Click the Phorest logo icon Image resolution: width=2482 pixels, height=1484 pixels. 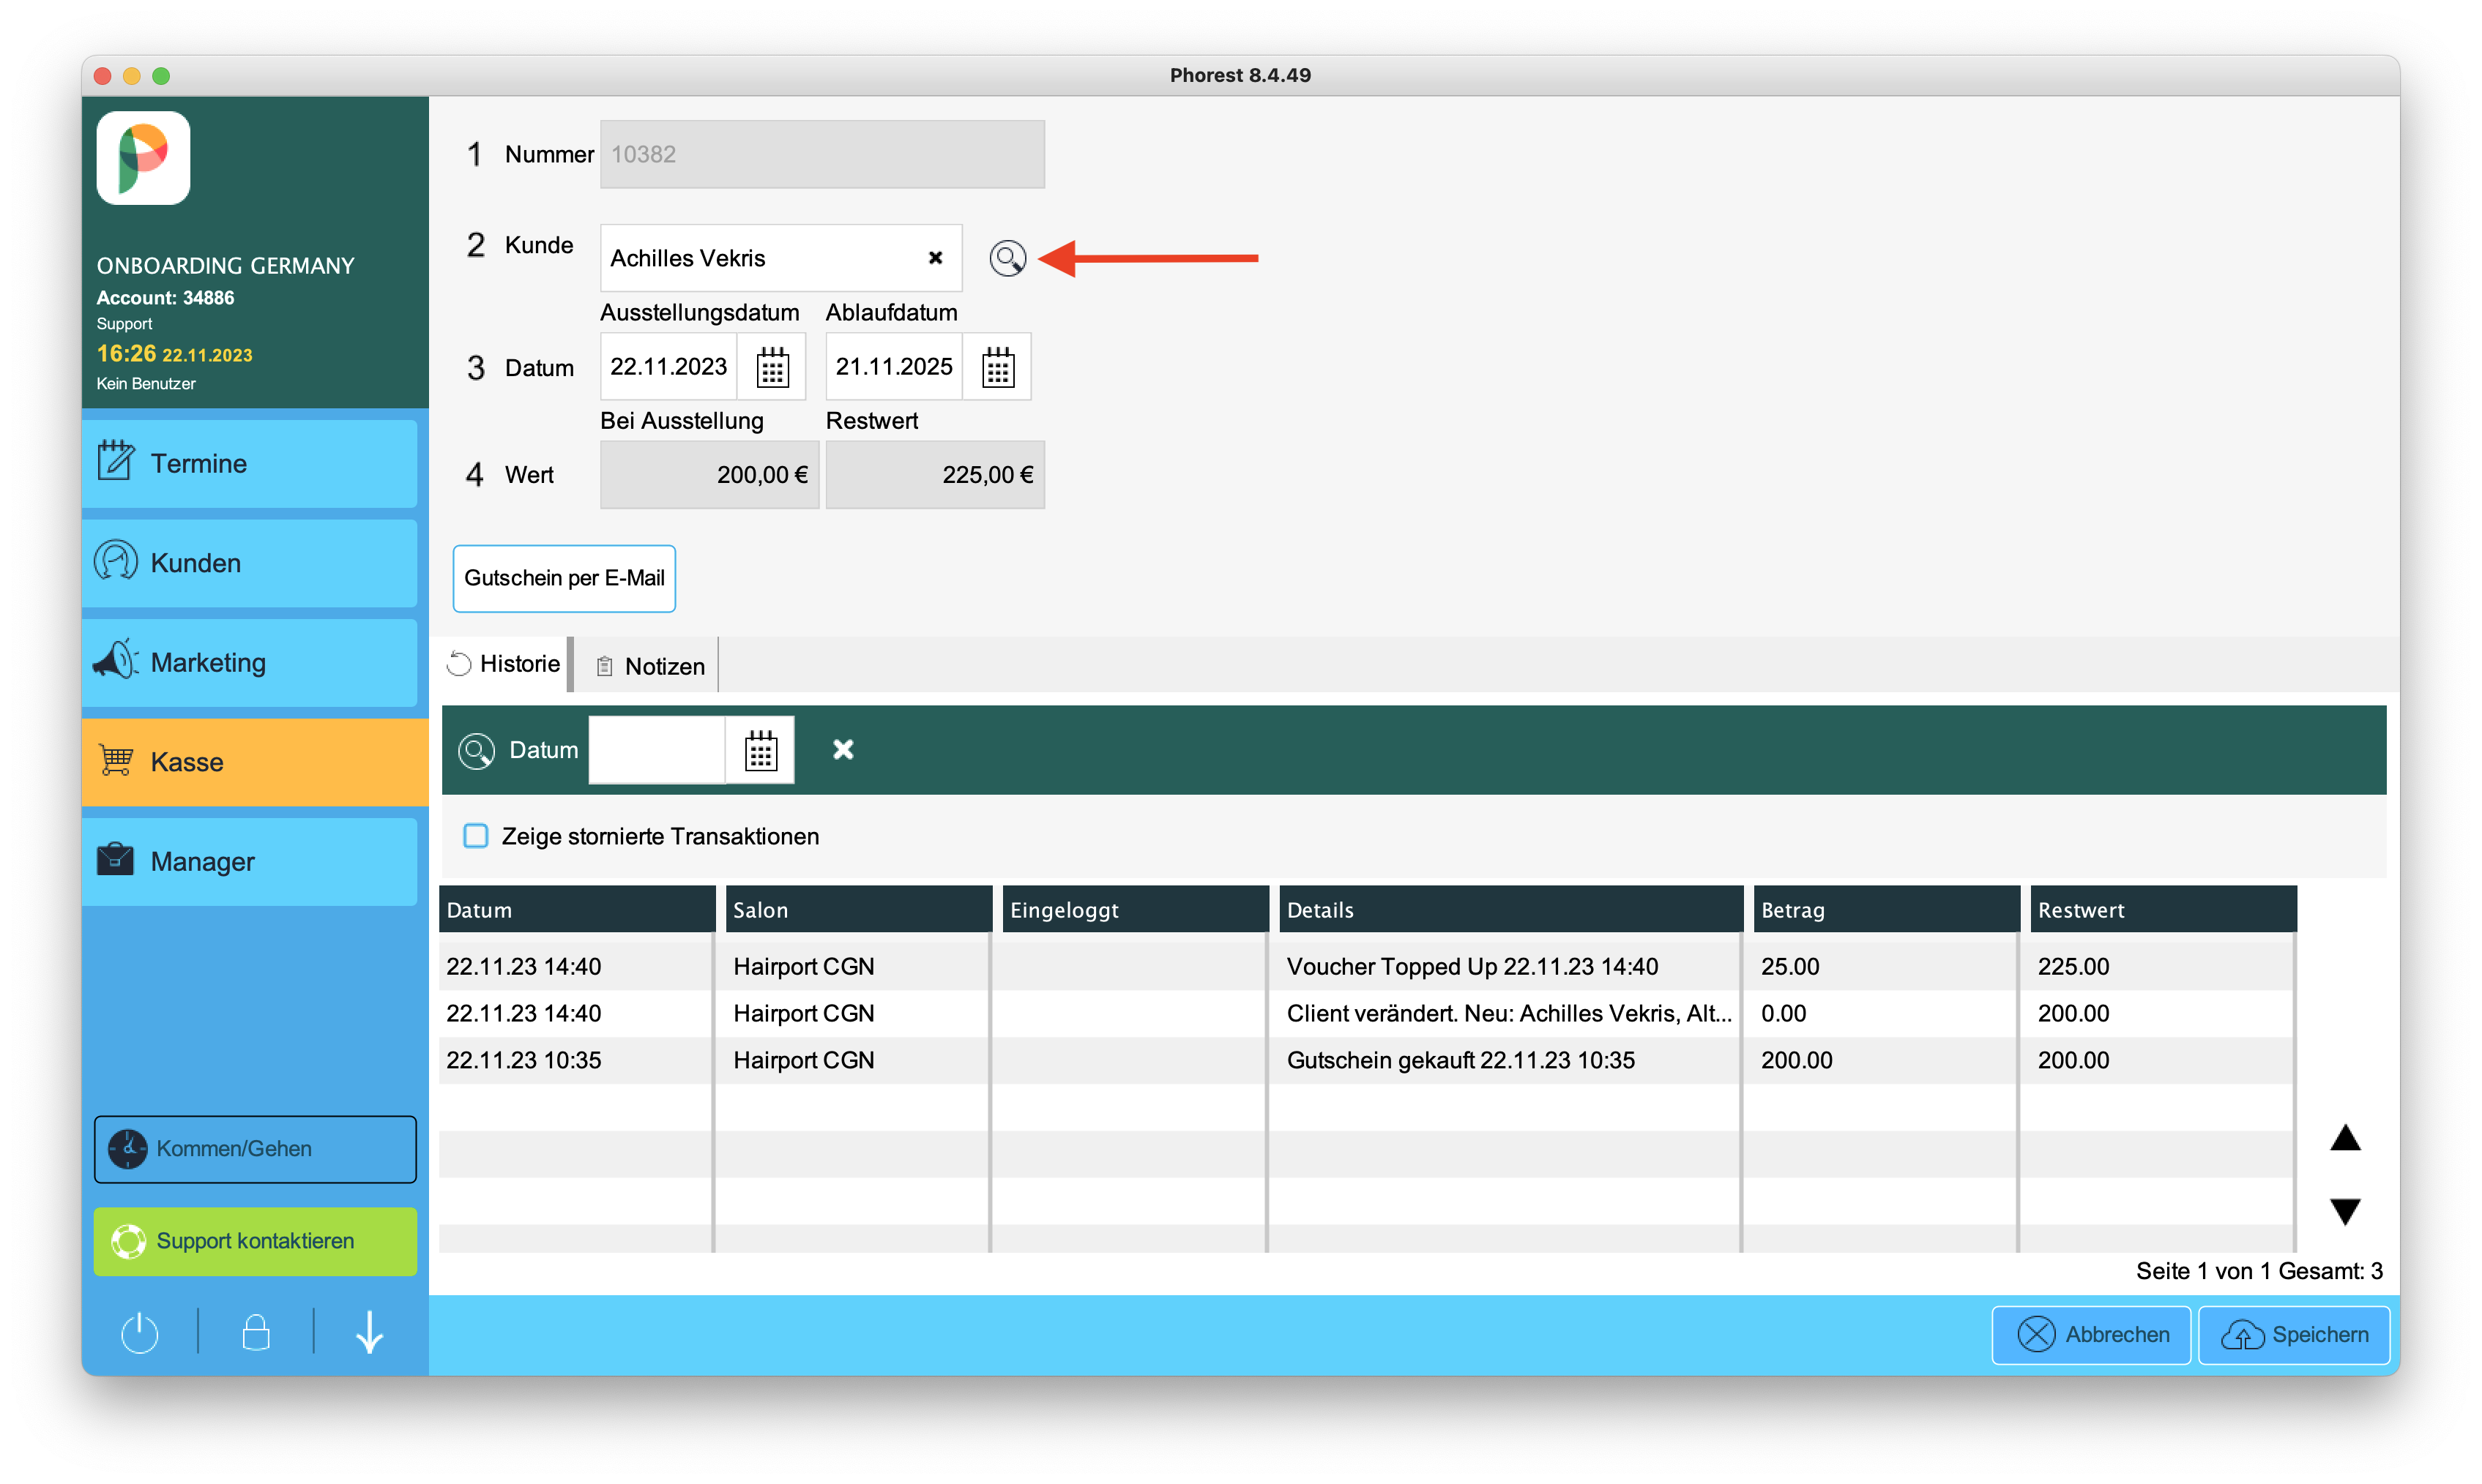point(143,158)
